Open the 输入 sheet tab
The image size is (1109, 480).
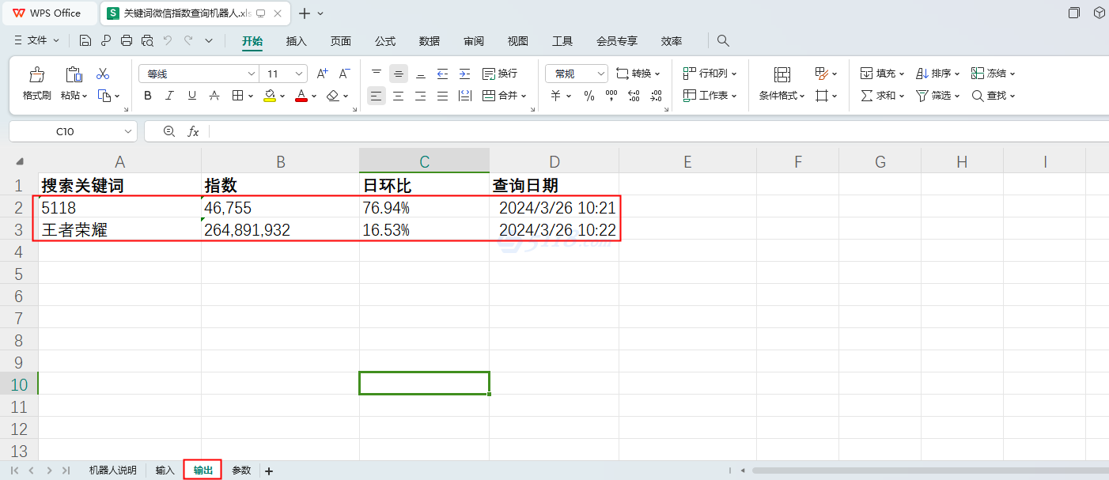click(165, 471)
